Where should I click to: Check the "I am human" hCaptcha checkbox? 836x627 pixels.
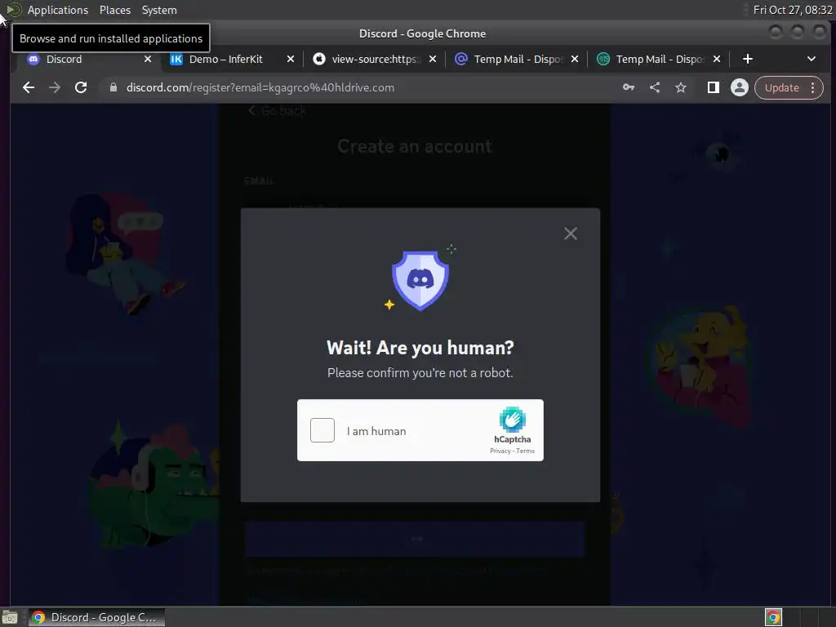[x=322, y=430]
